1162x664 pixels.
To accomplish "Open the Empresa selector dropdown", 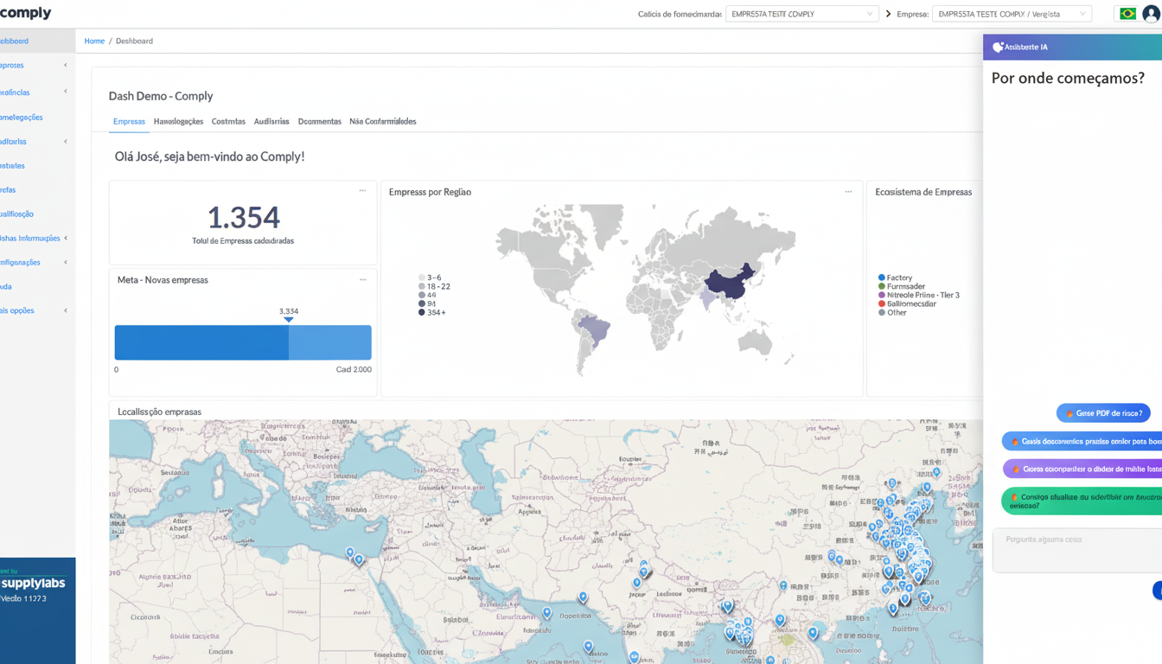I will tap(1011, 14).
